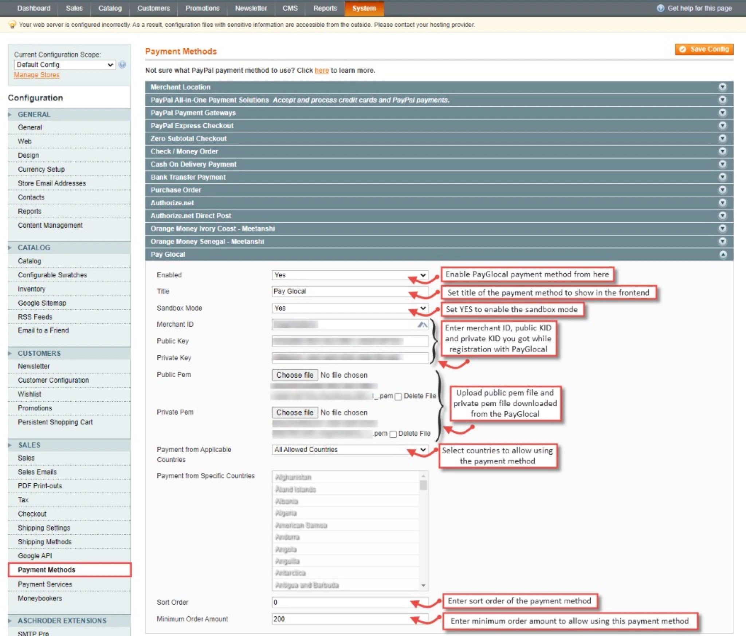
Task: Collapse the GENERAL sidebar group
Action: click(x=69, y=114)
